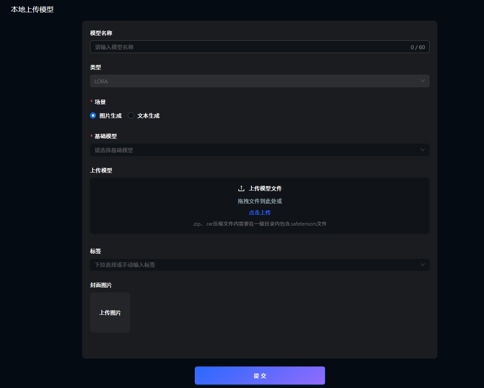Click the 拖拽文件到此处或 drop zone text
The height and width of the screenshot is (388, 484).
pos(260,201)
